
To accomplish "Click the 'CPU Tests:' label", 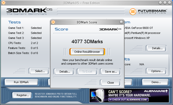I will point(15,43).
